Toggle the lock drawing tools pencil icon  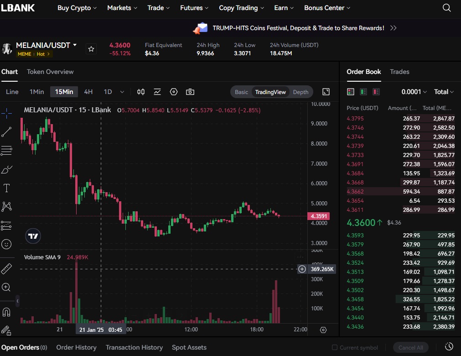(x=6, y=331)
